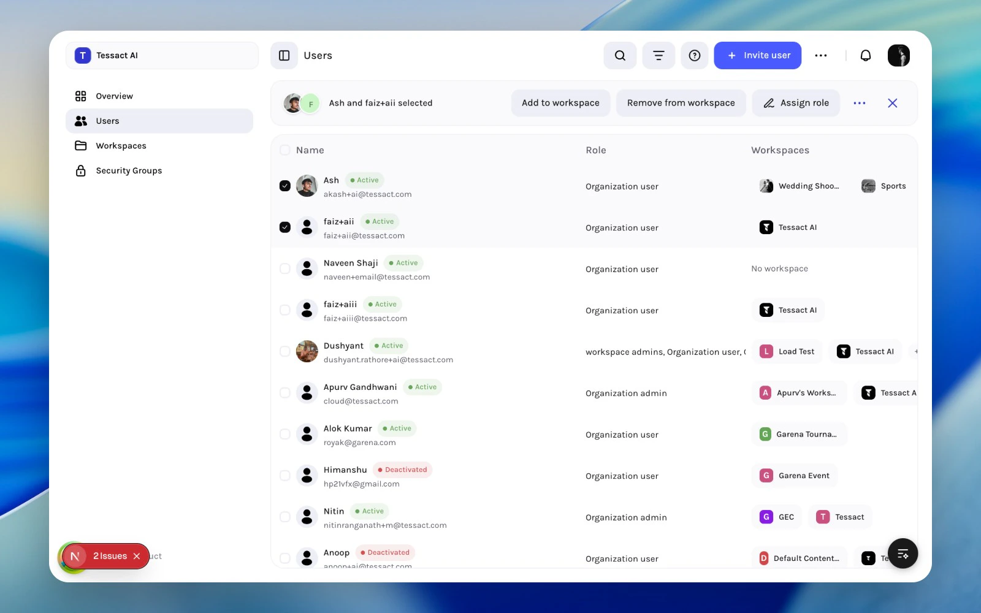Click the Load Test workspace chip
The width and height of the screenshot is (981, 613).
tap(787, 352)
